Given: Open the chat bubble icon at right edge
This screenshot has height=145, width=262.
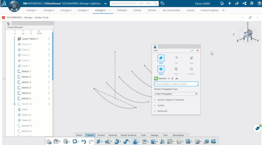Looking at the screenshot, I should point(258,128).
